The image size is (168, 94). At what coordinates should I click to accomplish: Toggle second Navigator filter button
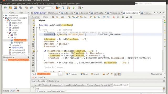tap(15, 91)
